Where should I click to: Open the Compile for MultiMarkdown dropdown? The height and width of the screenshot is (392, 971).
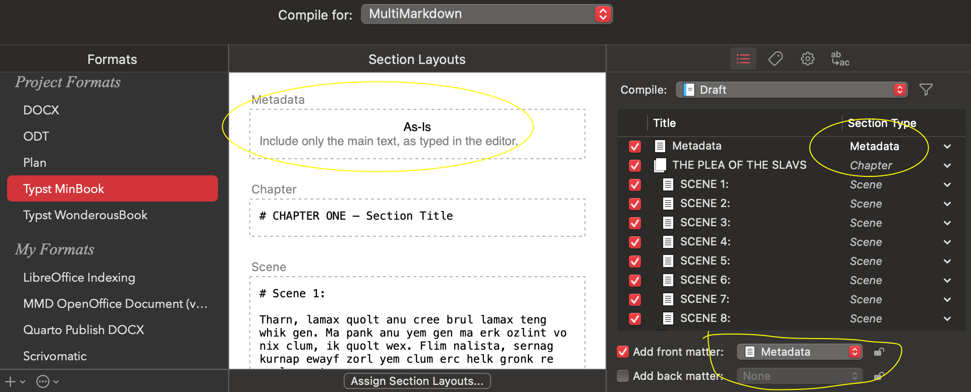[x=487, y=14]
